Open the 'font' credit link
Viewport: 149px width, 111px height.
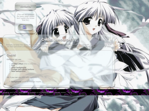pos(13,66)
